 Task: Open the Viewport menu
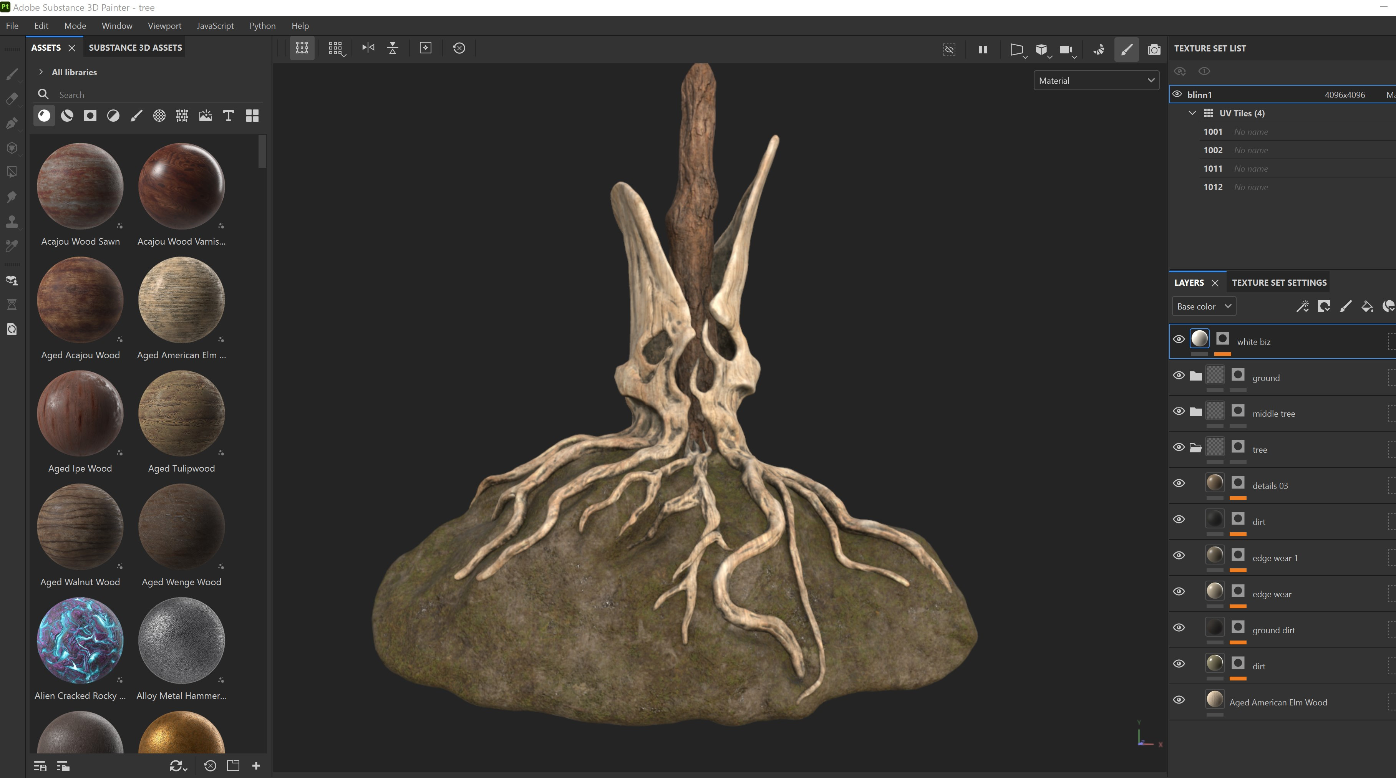[164, 25]
